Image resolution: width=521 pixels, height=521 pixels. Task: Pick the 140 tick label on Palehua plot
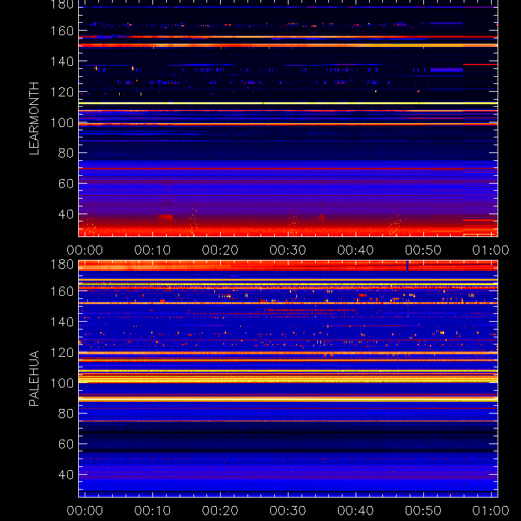click(x=62, y=322)
